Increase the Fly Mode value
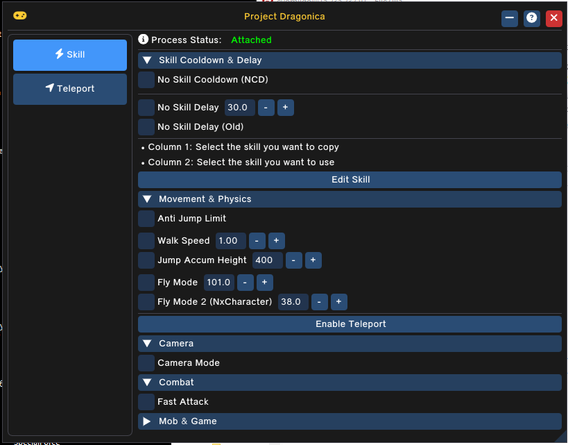 pos(265,283)
